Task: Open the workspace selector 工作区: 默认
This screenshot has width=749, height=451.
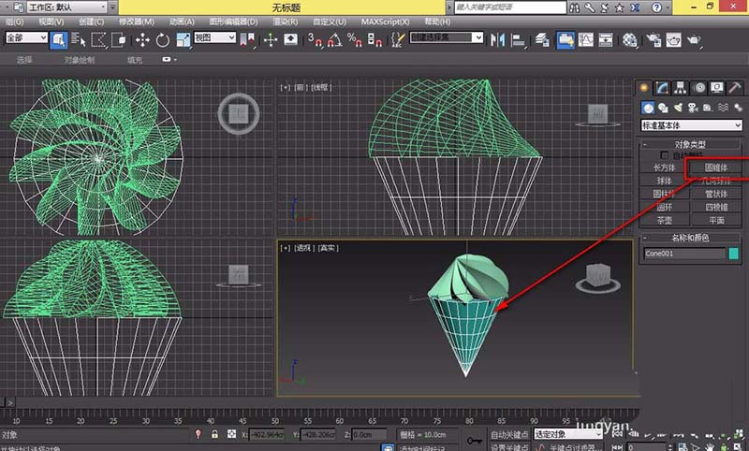Action: [x=66, y=7]
